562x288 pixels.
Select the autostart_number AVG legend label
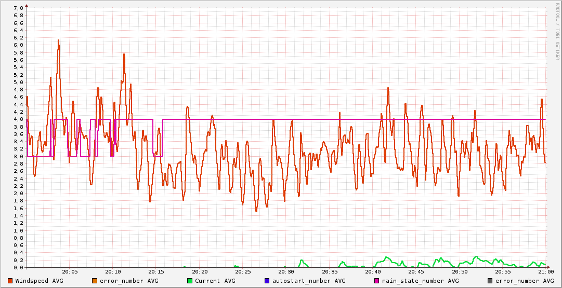click(309, 281)
